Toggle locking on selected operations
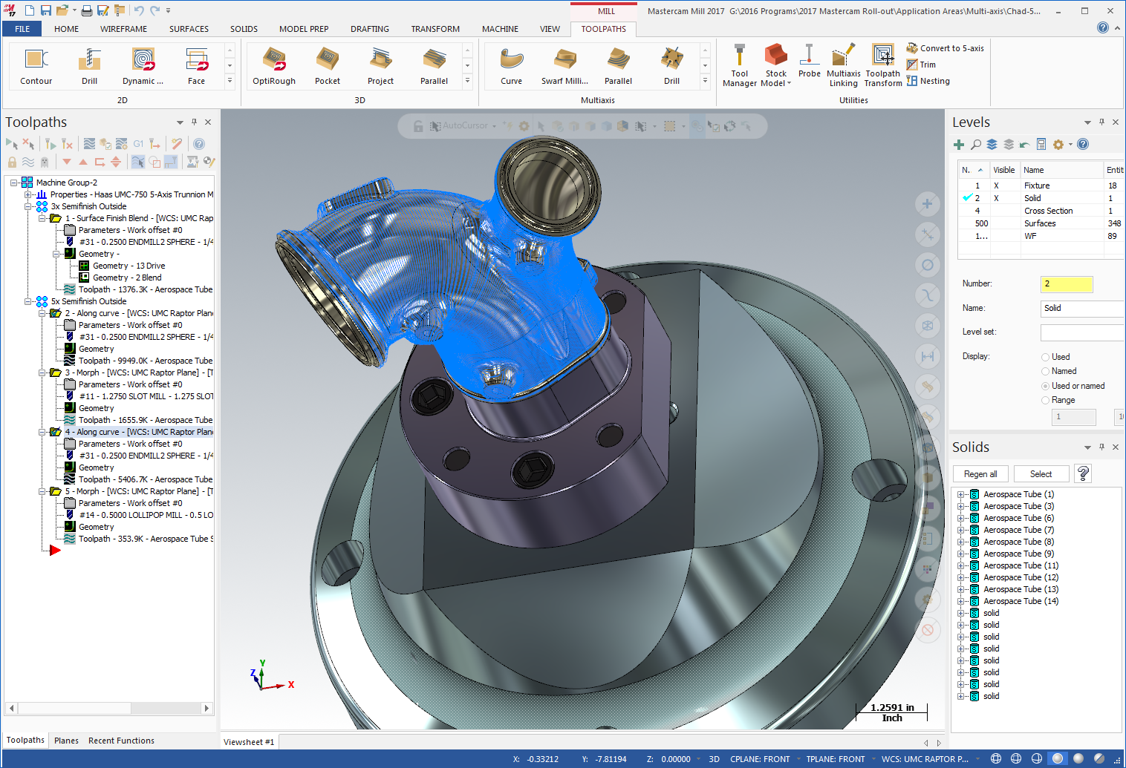Screen dimensions: 1126x768 coord(12,162)
